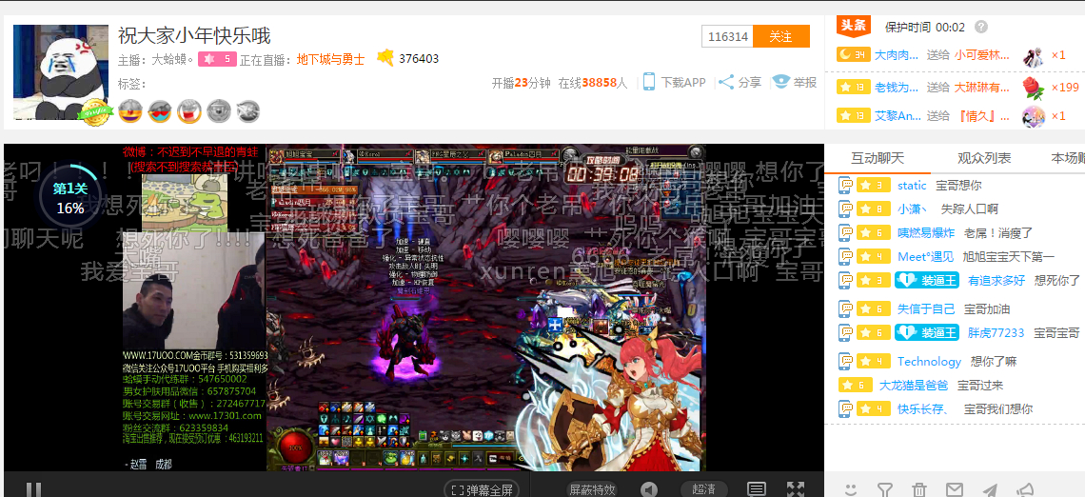Follow the streamer with 关注 button
Image resolution: width=1085 pixels, height=497 pixels.
(780, 37)
